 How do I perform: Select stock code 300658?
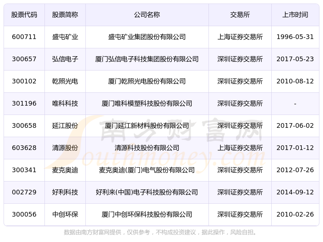24,126
